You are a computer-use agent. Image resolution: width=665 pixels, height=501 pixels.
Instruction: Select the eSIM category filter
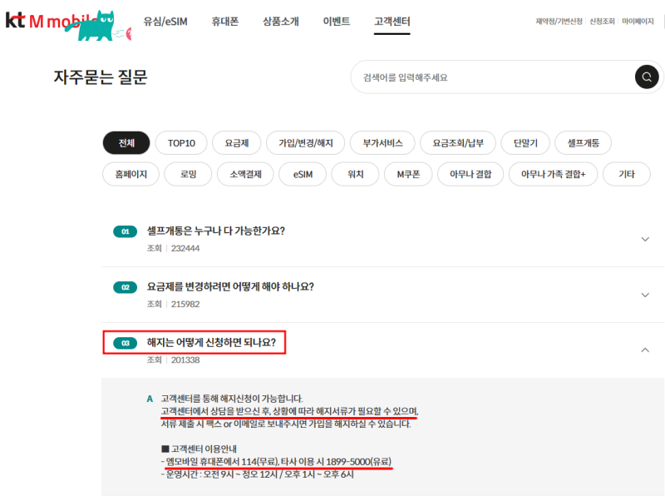[303, 174]
